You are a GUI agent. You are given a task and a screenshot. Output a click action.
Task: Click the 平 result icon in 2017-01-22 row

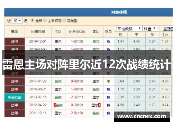(108, 81)
